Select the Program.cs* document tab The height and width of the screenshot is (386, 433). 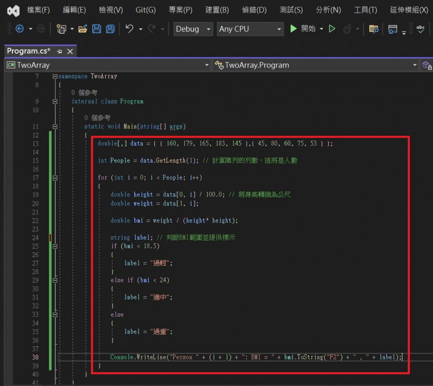click(x=29, y=51)
